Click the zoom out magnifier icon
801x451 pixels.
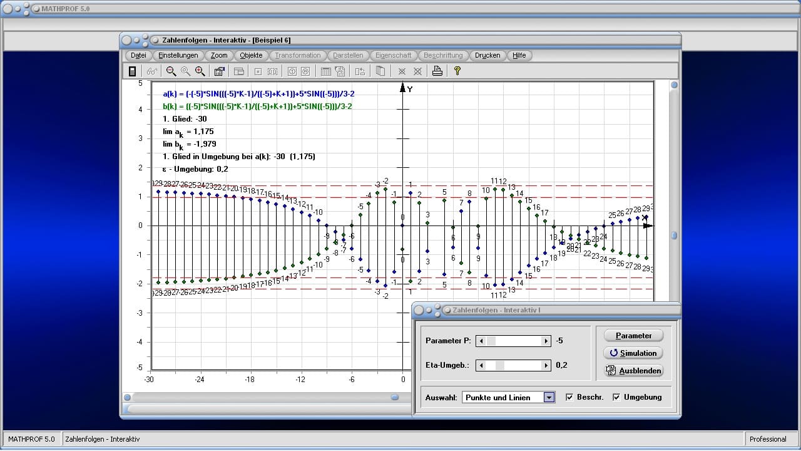click(x=171, y=71)
